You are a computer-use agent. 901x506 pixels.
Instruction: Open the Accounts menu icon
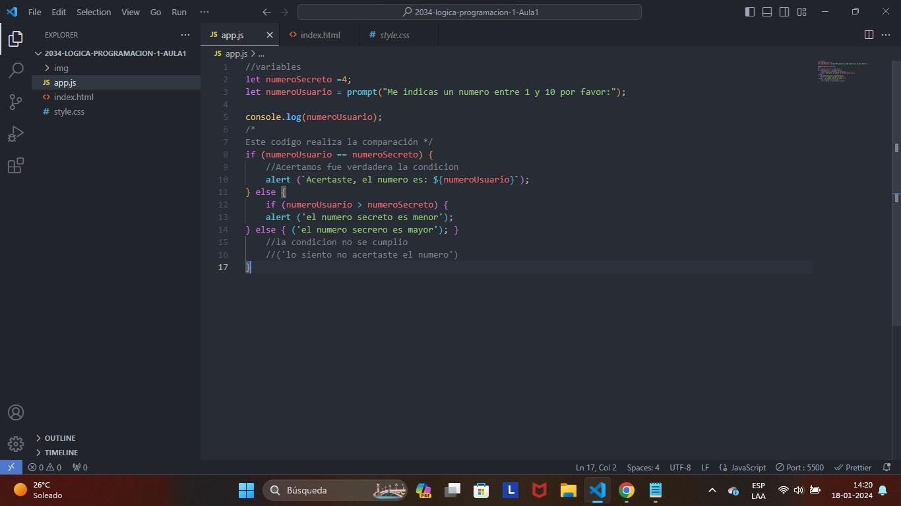[16, 412]
